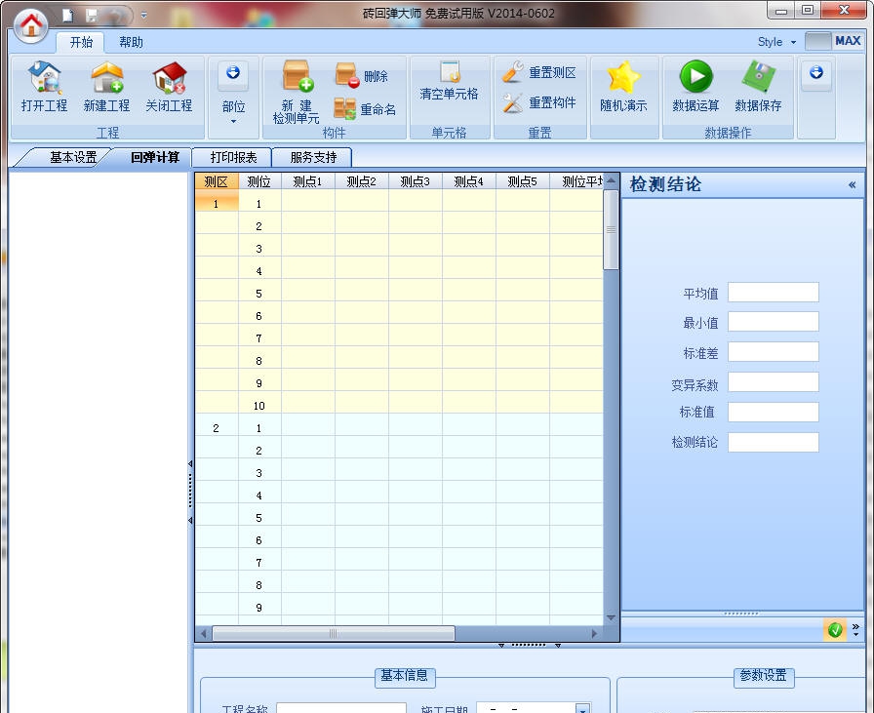
Task: Click the 基本信息 group label
Action: [405, 676]
